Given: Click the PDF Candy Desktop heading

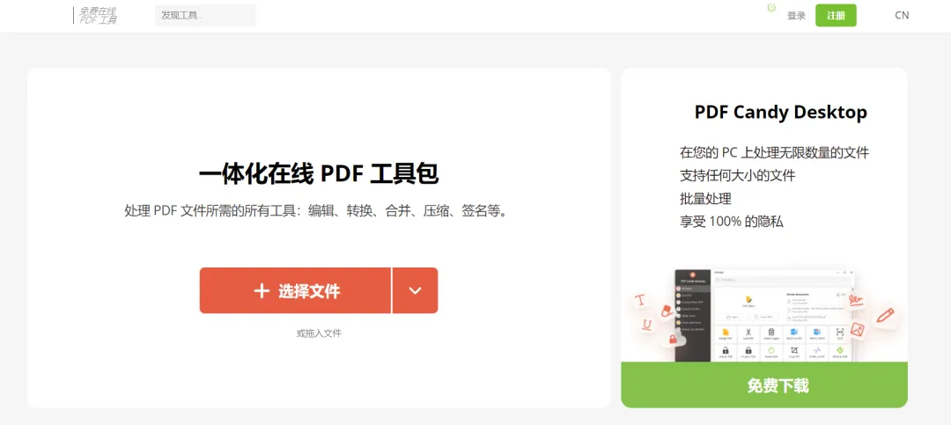Looking at the screenshot, I should coord(780,112).
